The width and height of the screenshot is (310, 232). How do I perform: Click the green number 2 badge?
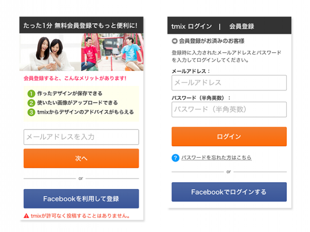(31, 103)
